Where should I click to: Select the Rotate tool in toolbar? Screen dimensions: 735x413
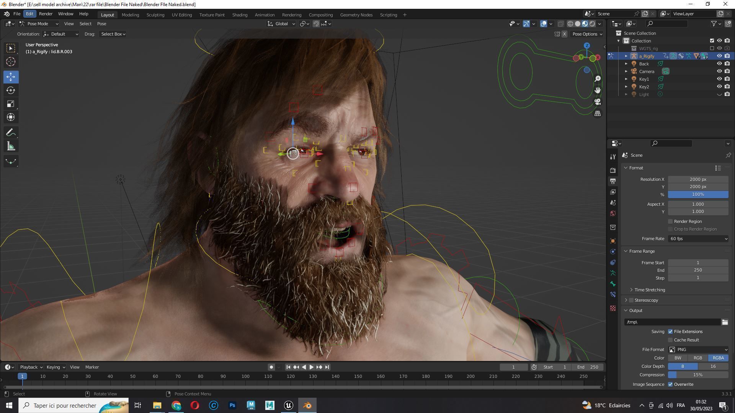point(11,90)
